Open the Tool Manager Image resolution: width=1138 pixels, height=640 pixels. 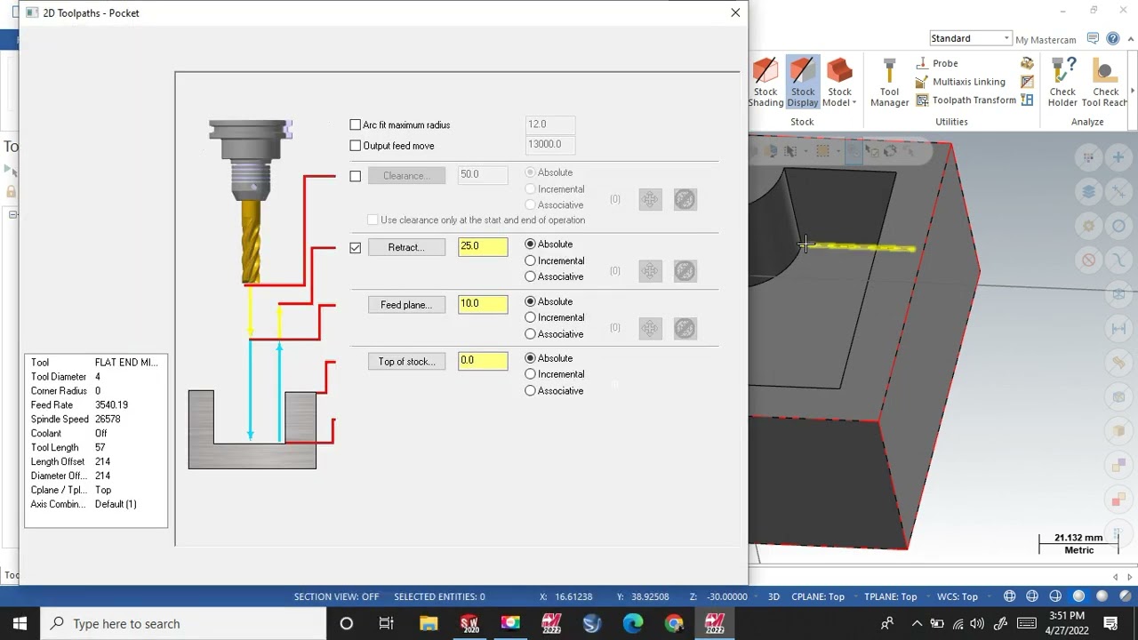point(889,82)
